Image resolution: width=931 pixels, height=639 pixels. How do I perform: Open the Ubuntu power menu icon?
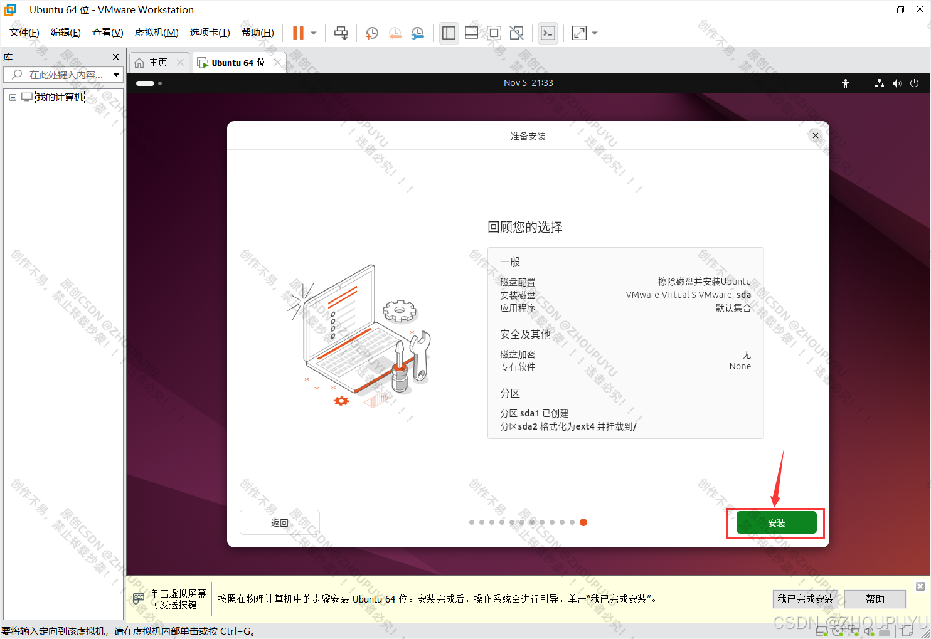click(914, 83)
